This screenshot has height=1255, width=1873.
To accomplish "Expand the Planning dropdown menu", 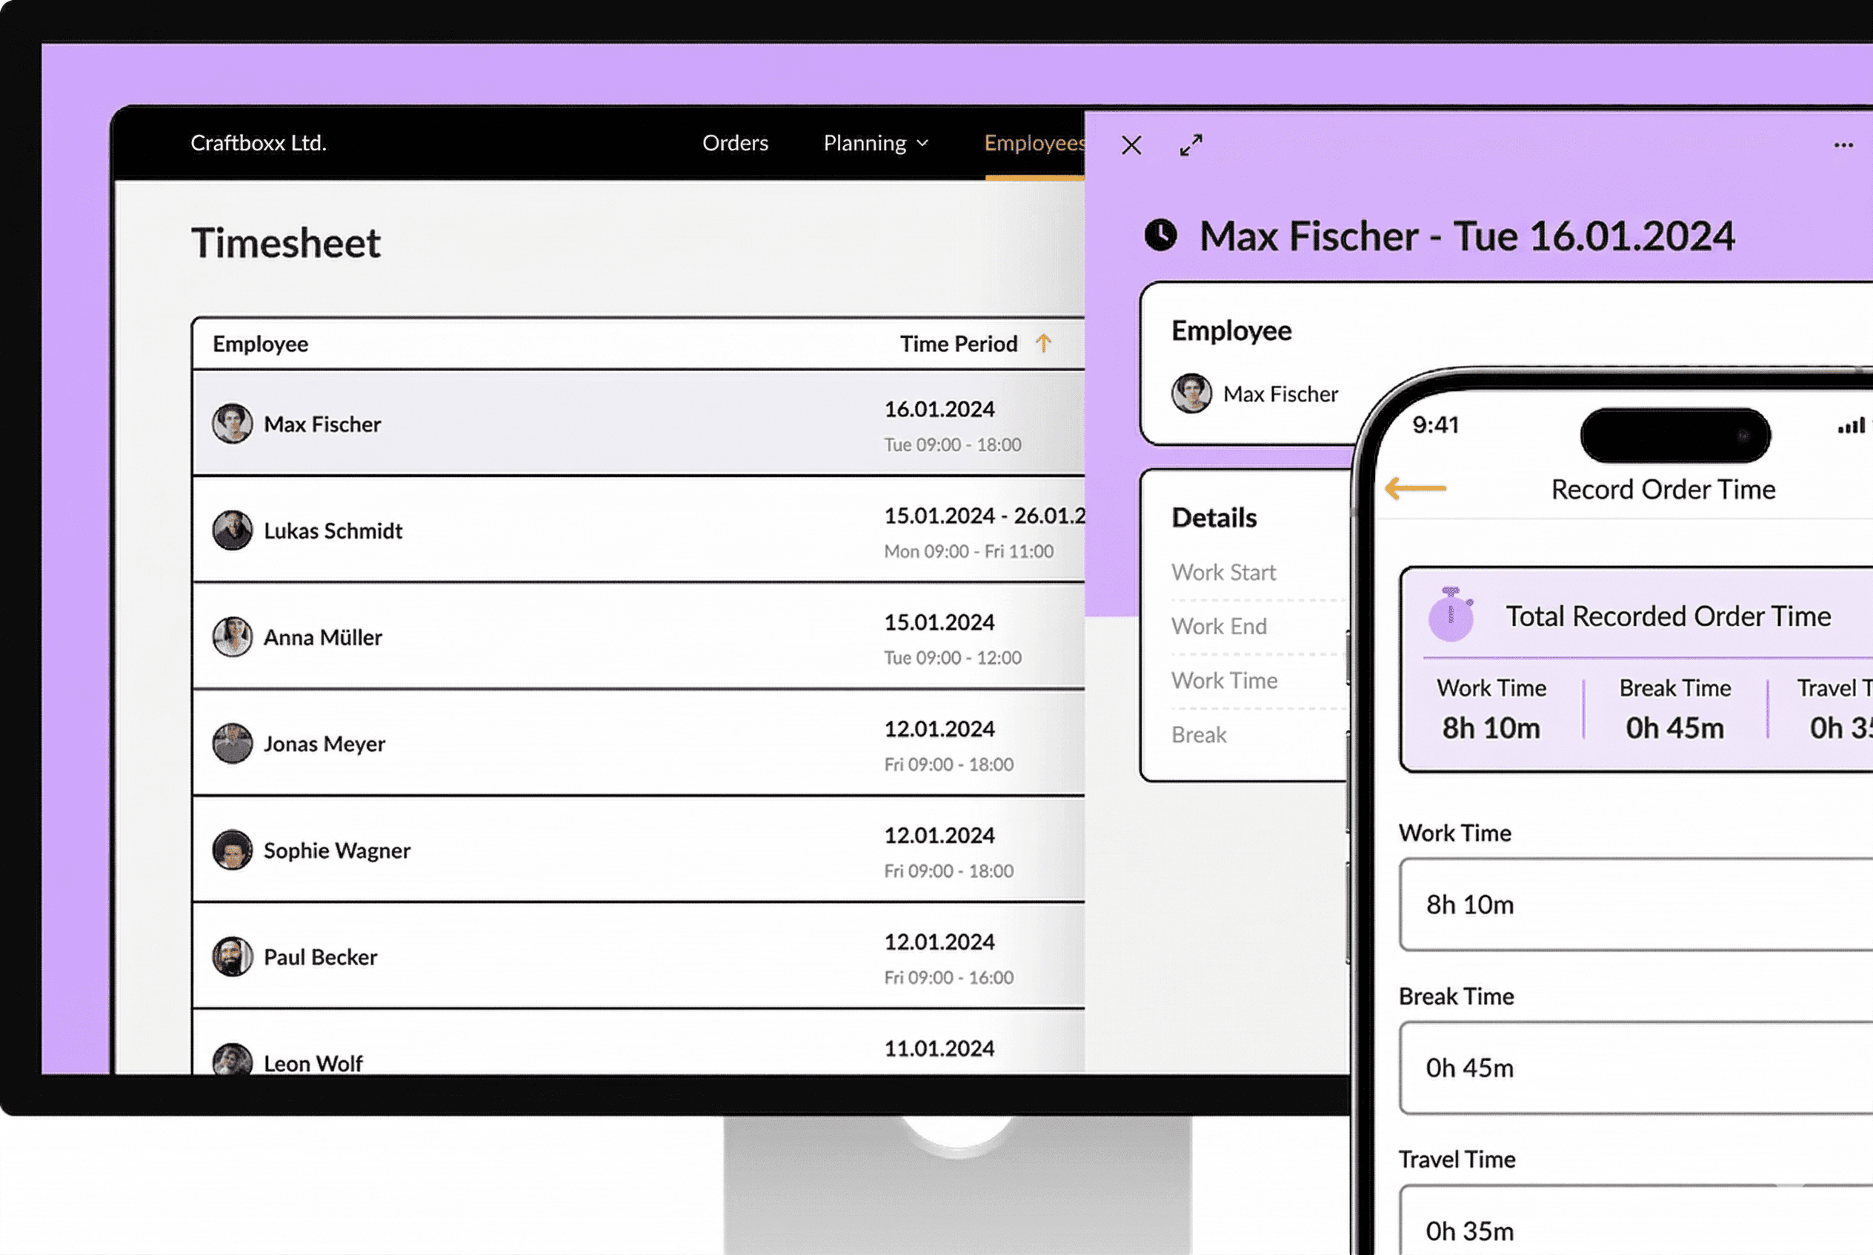I will [876, 143].
